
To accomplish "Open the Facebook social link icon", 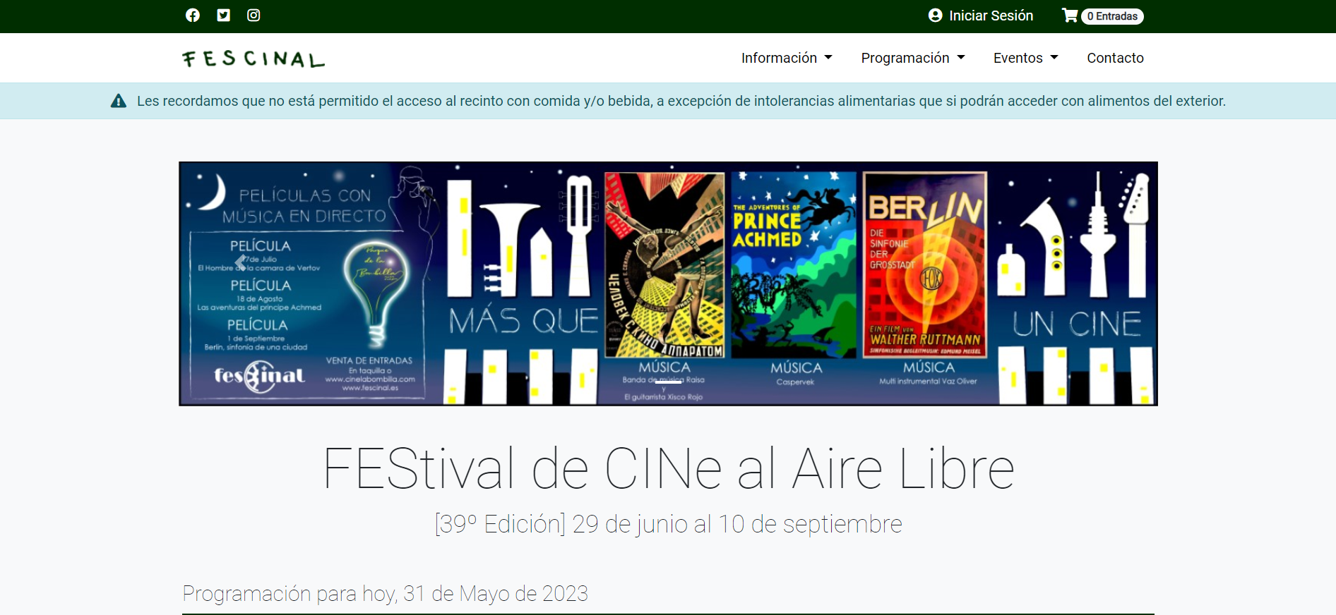I will point(193,16).
